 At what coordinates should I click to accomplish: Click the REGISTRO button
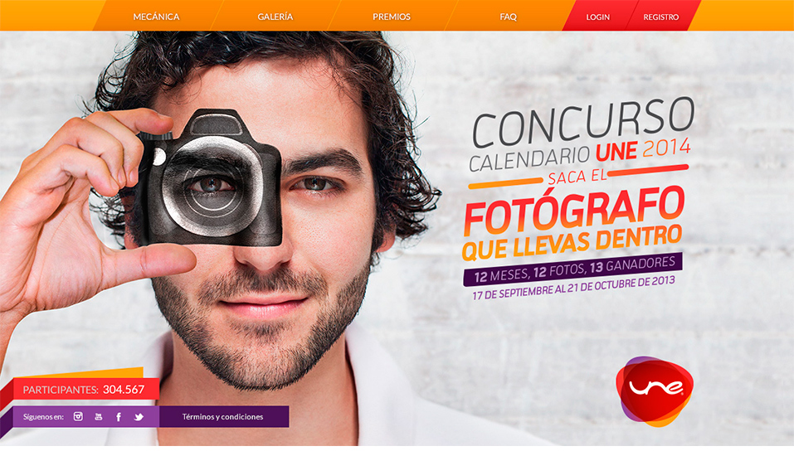[660, 17]
